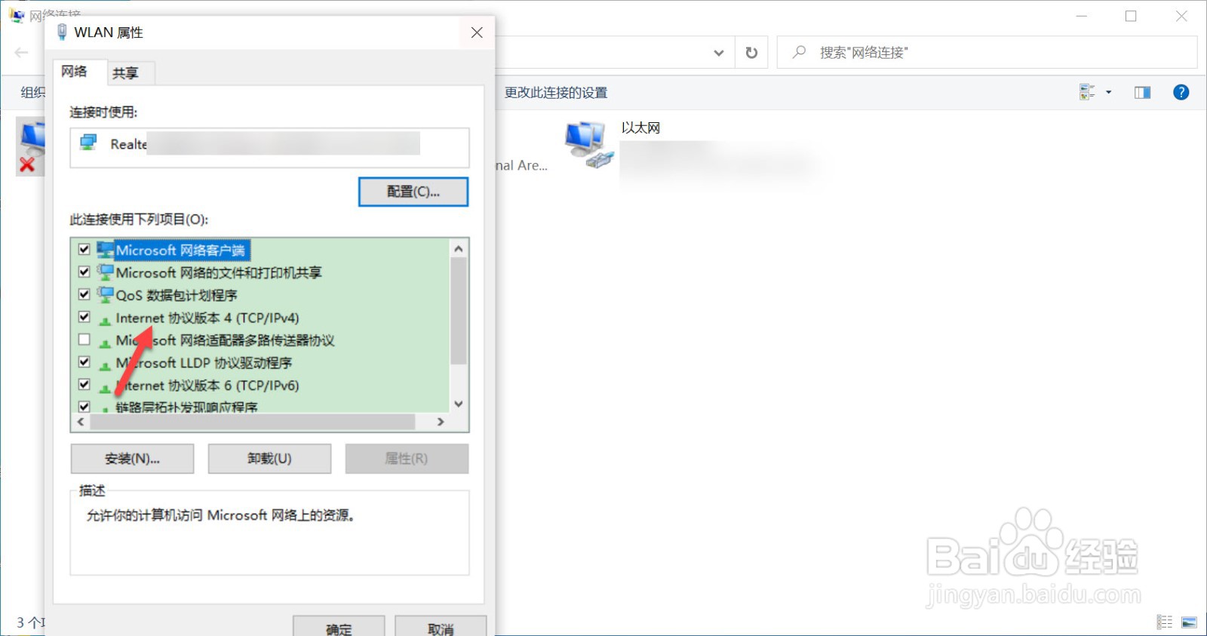Uncheck Internet 协议版本 6 (TCP/IPv6) checkbox
Viewport: 1207px width, 636px height.
click(x=84, y=386)
